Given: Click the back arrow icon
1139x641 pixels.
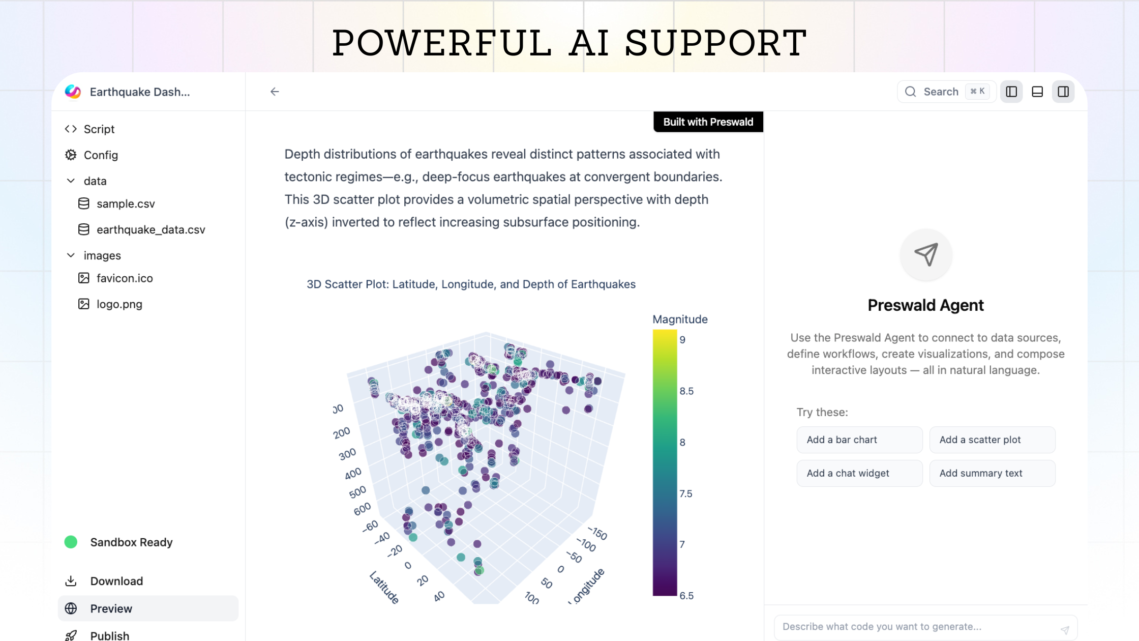Looking at the screenshot, I should (x=275, y=92).
